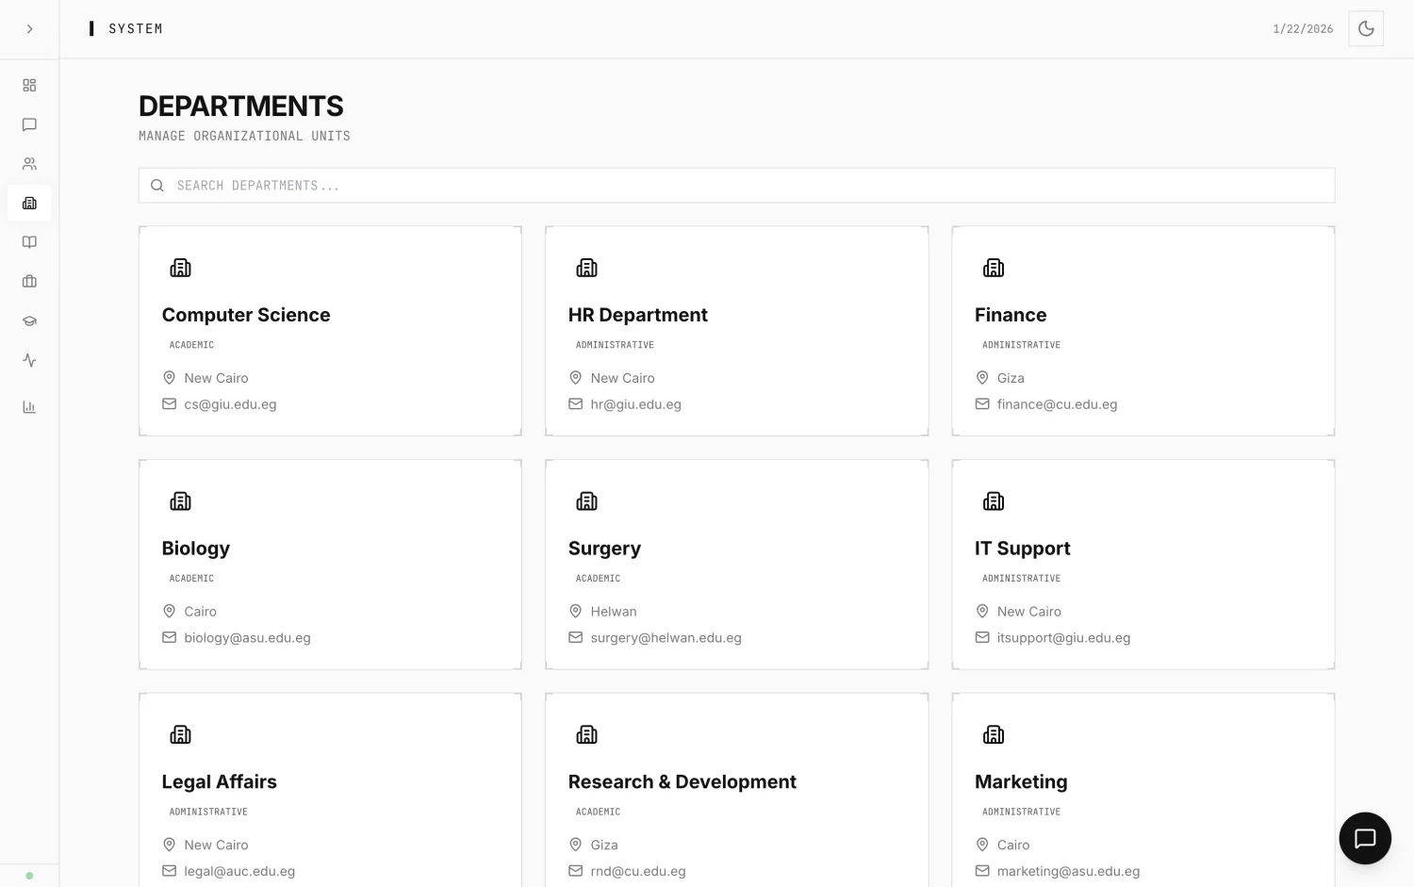
Task: Click the building icon on HR Department card
Action: pyautogui.click(x=587, y=268)
